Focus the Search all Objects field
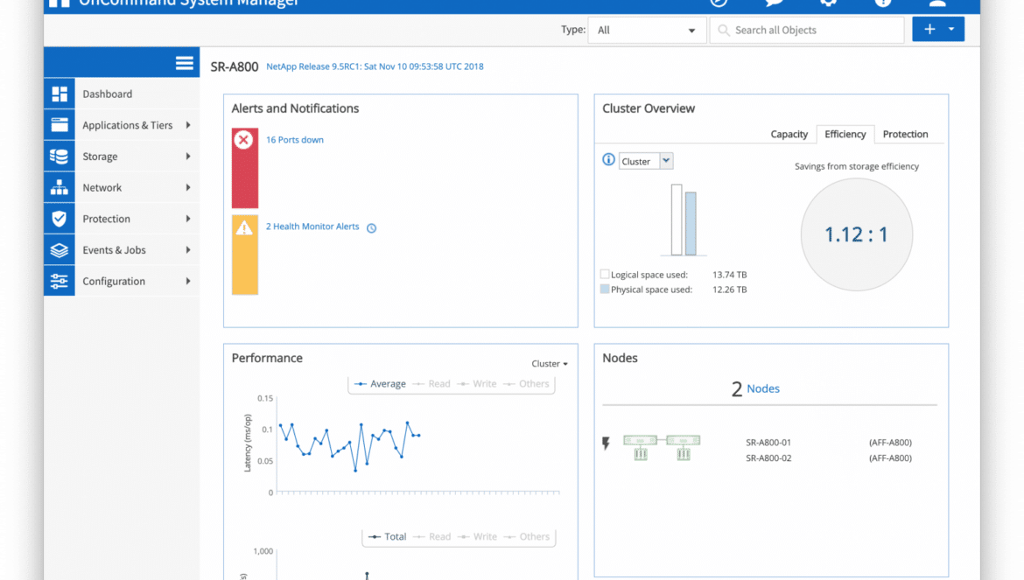 [x=807, y=30]
